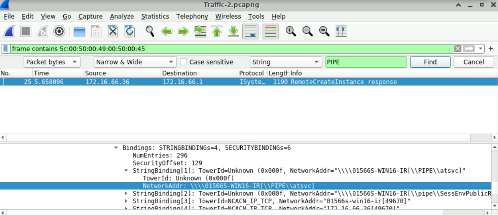Screen dimensions: 498x215
Task: Toggle packet list colorization
Action: (270, 31)
